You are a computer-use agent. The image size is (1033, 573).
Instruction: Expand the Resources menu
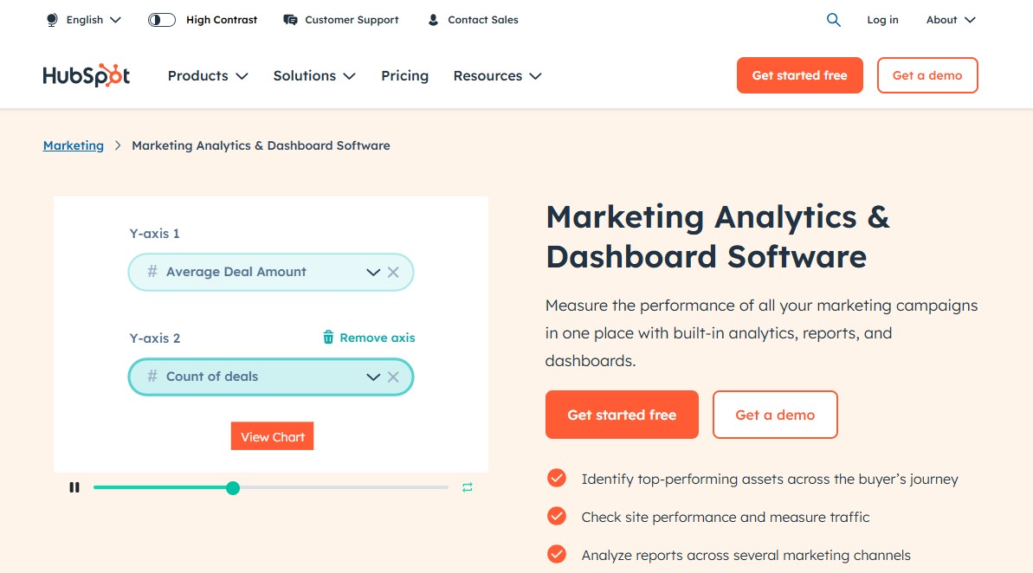tap(497, 76)
